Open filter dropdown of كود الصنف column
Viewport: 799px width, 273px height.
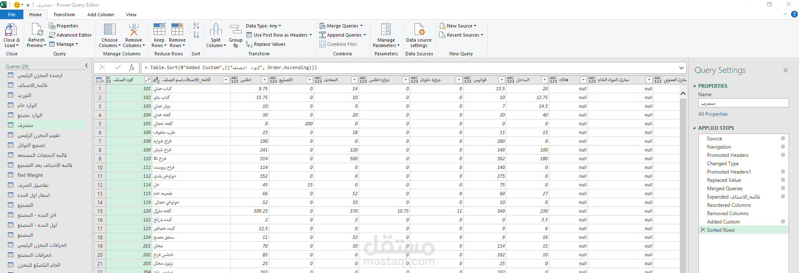click(147, 80)
